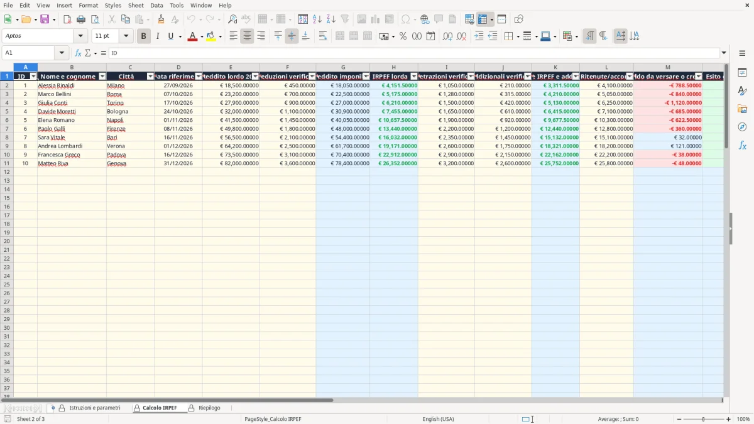The height and width of the screenshot is (424, 754).
Task: Toggle Left-To-Right text direction
Action: pyautogui.click(x=589, y=36)
